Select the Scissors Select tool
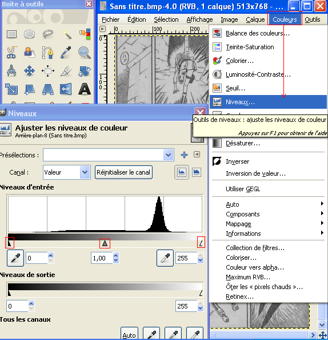The image size is (328, 340). click(x=11, y=53)
